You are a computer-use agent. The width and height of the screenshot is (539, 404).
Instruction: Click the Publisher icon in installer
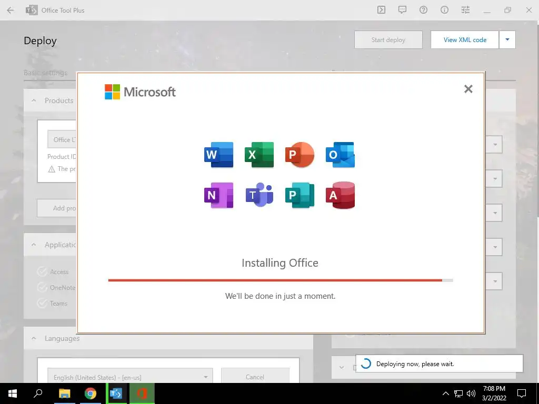tap(300, 195)
